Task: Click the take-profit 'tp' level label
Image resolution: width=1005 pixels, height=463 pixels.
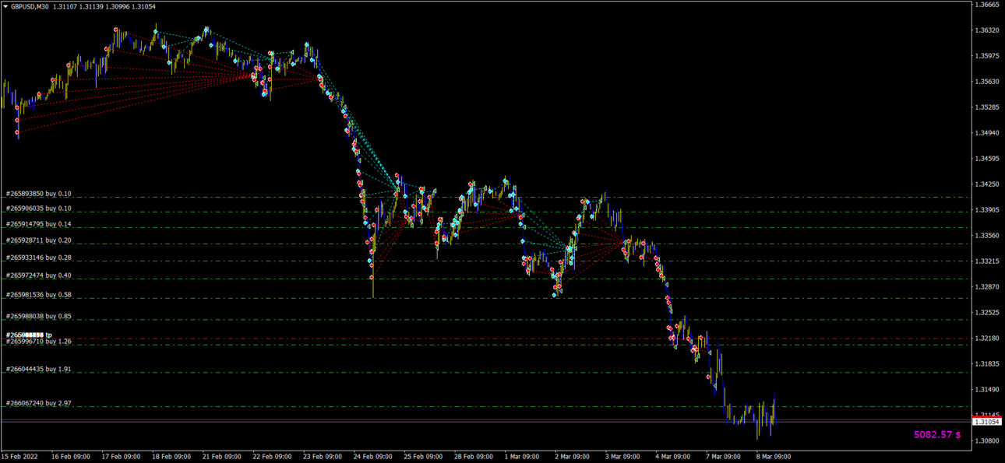Action: 30,335
